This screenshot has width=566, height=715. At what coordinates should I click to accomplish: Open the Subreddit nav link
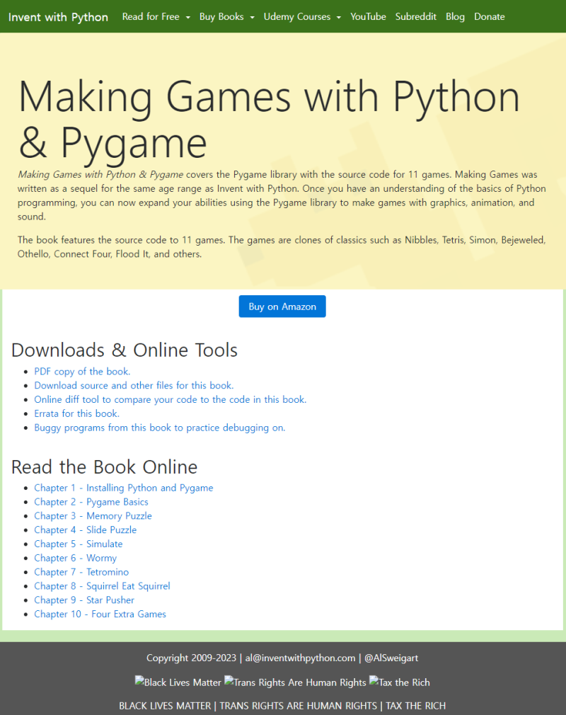point(415,17)
